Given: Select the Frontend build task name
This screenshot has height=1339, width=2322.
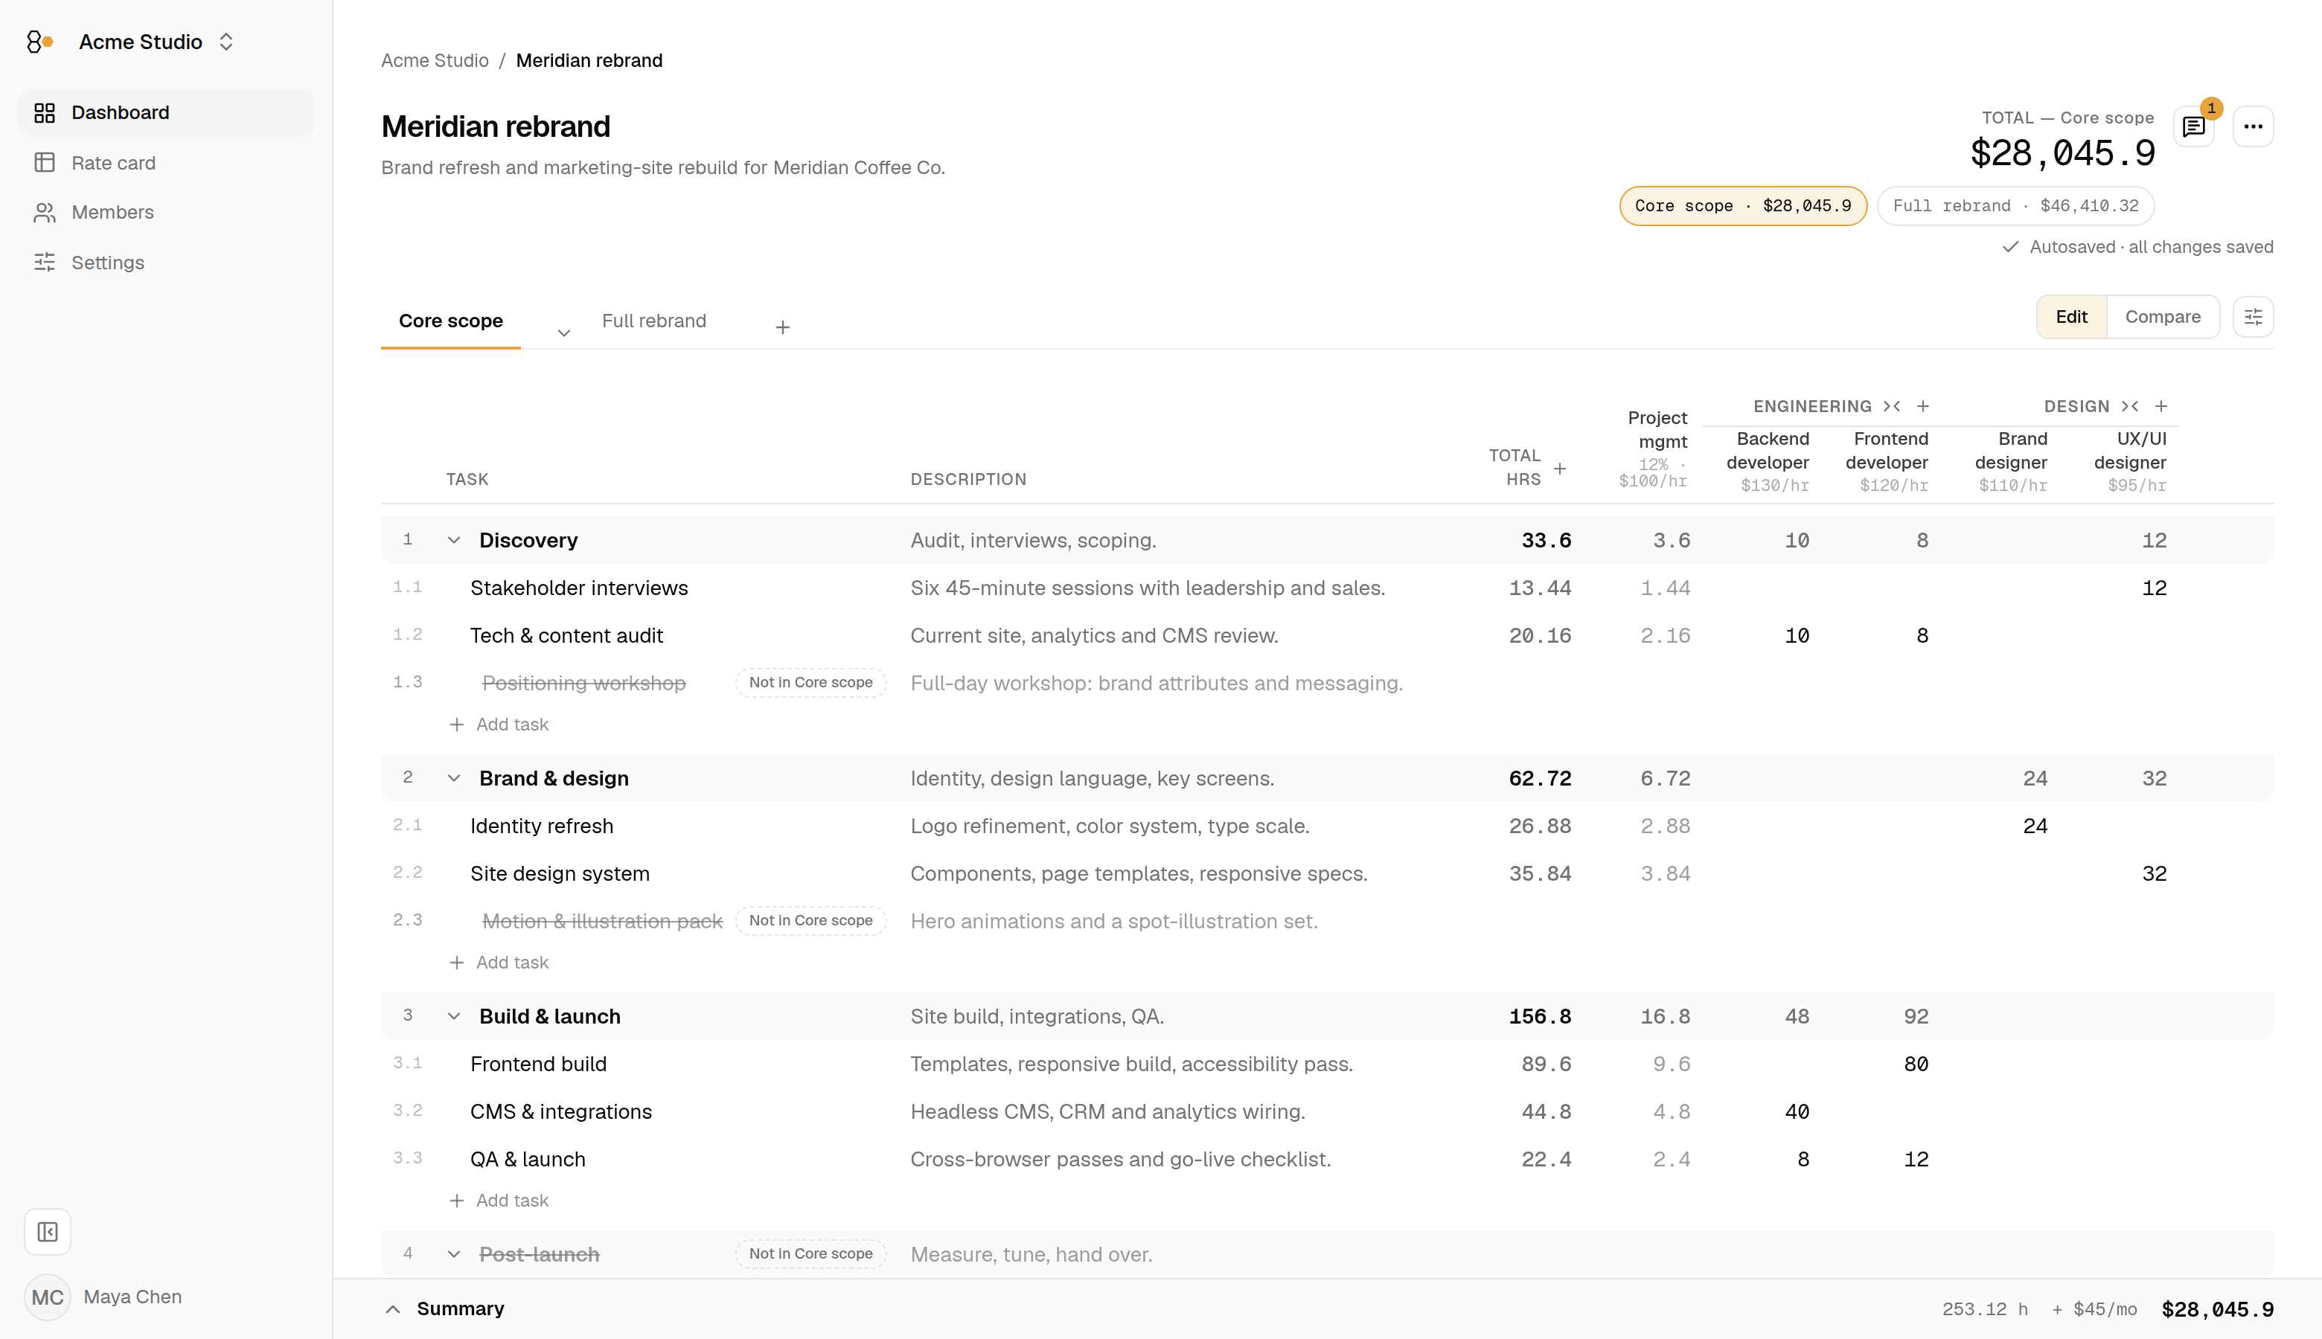Looking at the screenshot, I should 538,1064.
